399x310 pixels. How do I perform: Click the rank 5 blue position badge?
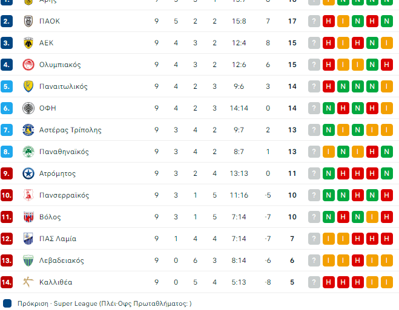pos(7,86)
